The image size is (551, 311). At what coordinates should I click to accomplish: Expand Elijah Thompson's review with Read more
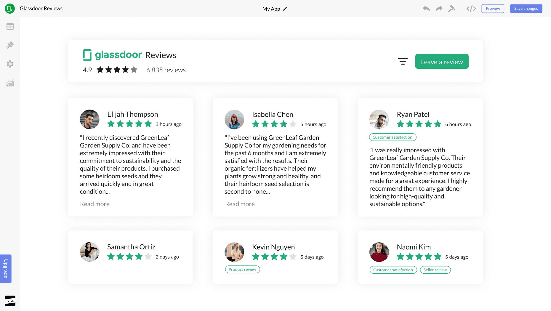coord(94,204)
